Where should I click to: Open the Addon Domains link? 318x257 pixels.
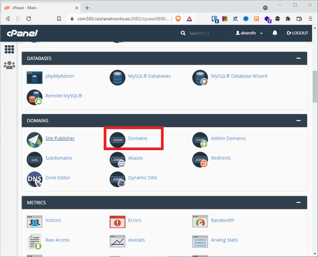pos(228,138)
